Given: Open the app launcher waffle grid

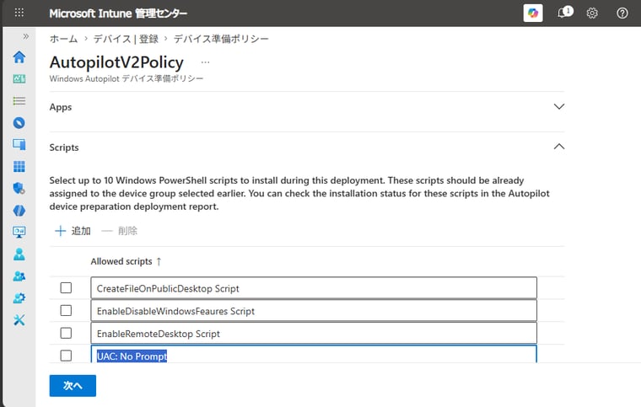Looking at the screenshot, I should click(19, 13).
